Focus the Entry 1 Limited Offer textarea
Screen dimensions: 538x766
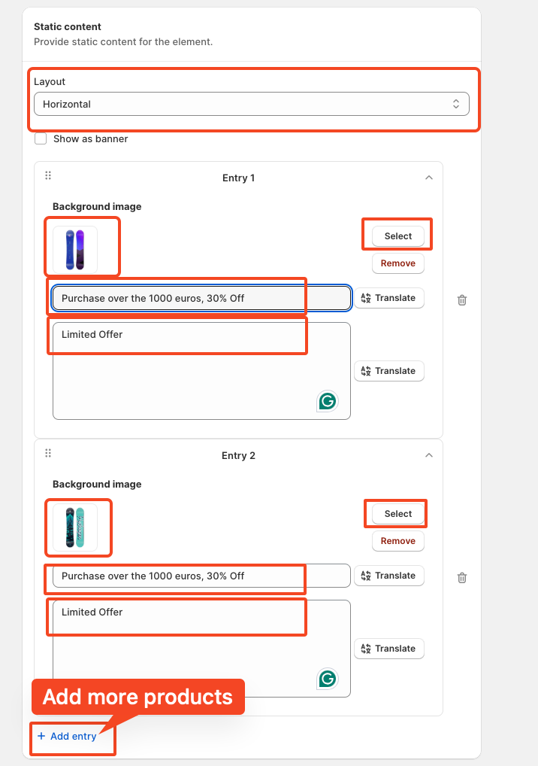[x=201, y=371]
